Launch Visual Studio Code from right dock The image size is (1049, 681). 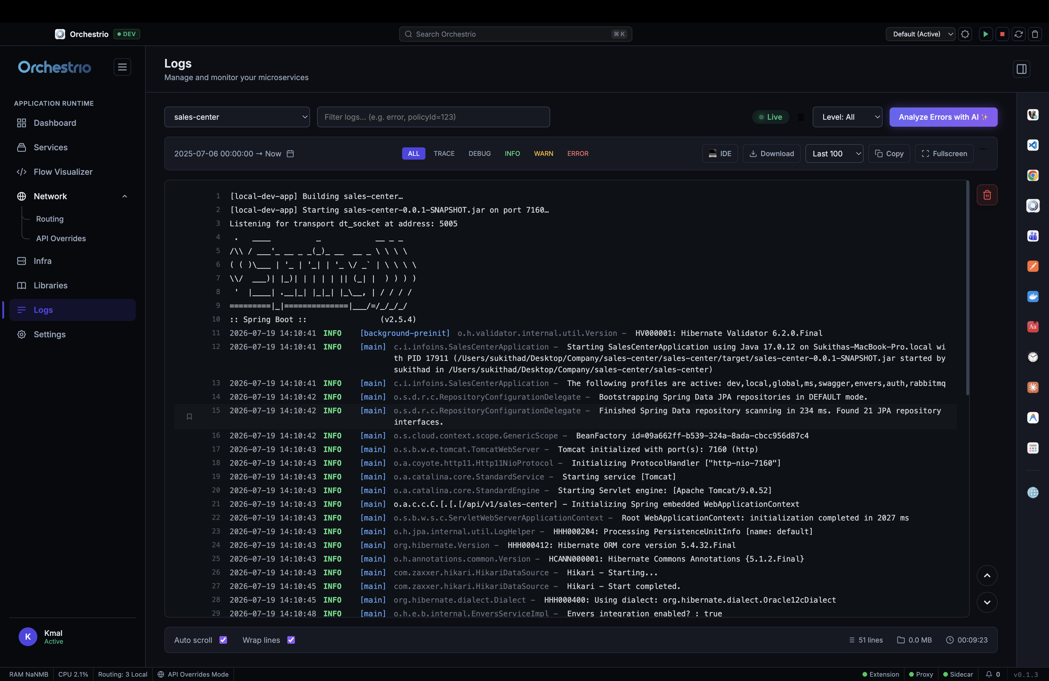(x=1033, y=145)
